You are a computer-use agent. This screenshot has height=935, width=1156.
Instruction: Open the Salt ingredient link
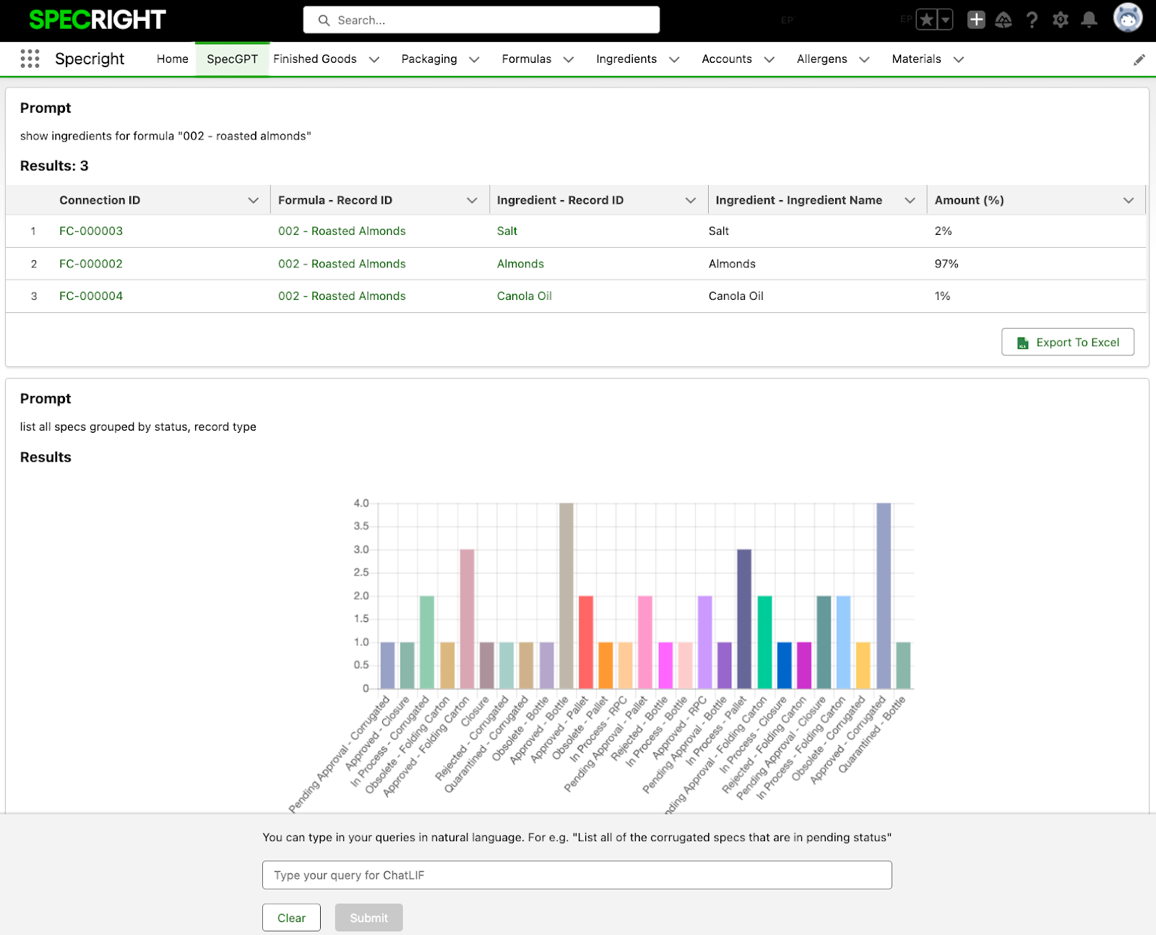point(507,231)
